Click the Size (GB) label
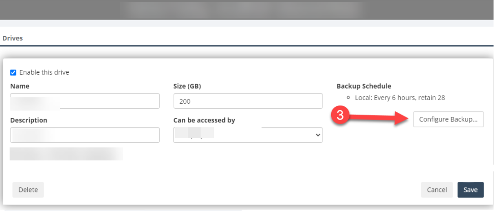Screen dimensions: 494x211 pos(187,86)
